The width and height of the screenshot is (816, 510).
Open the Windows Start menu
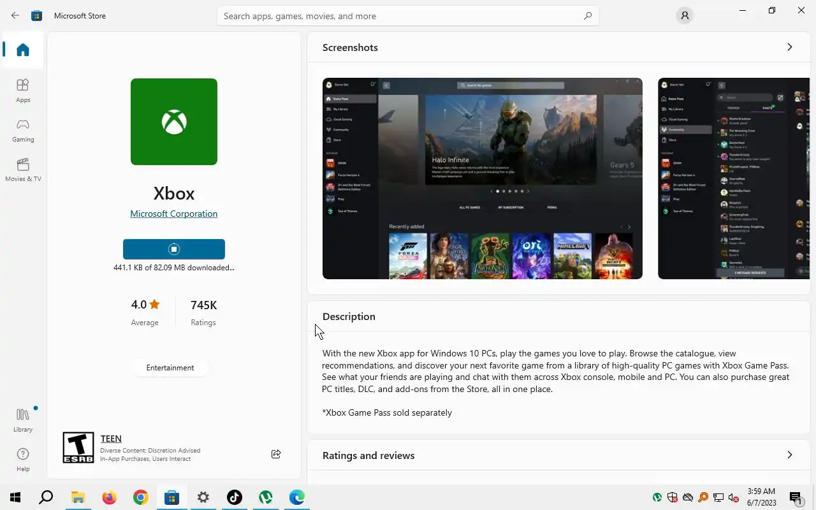coord(15,497)
